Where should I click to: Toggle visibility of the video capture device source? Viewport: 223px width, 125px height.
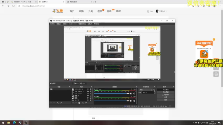pos(88,89)
